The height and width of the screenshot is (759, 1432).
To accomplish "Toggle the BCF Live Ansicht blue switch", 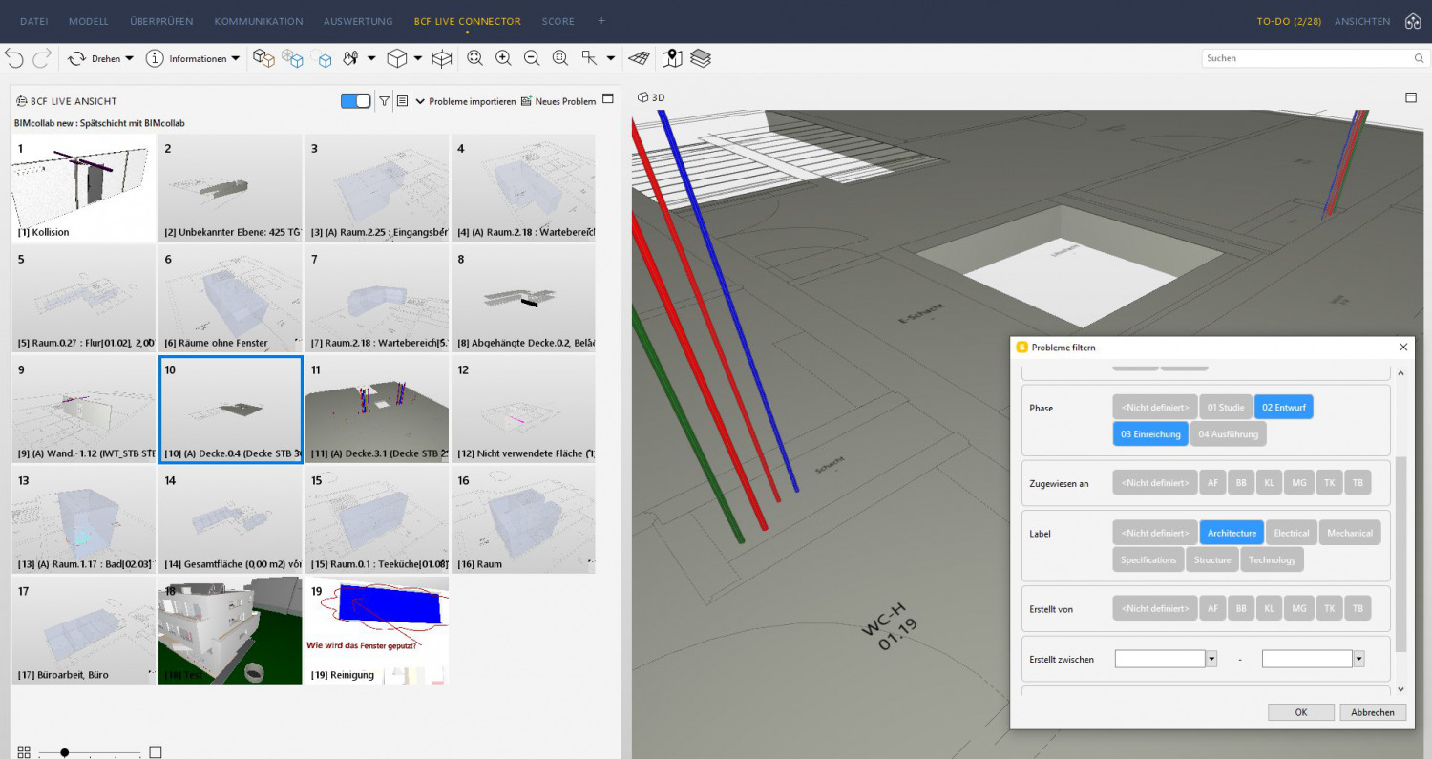I will 355,101.
